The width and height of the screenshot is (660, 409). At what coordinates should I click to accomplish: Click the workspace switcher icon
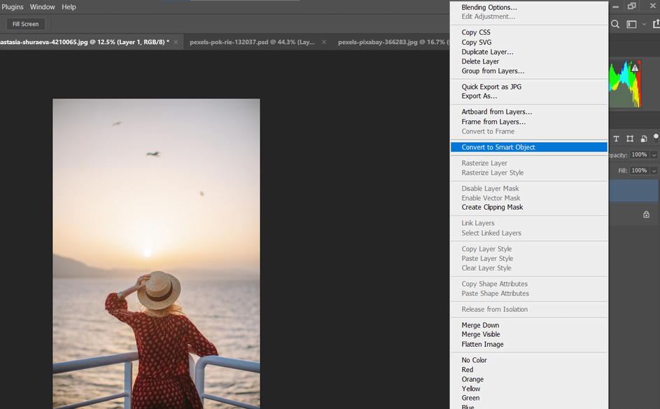pos(631,24)
